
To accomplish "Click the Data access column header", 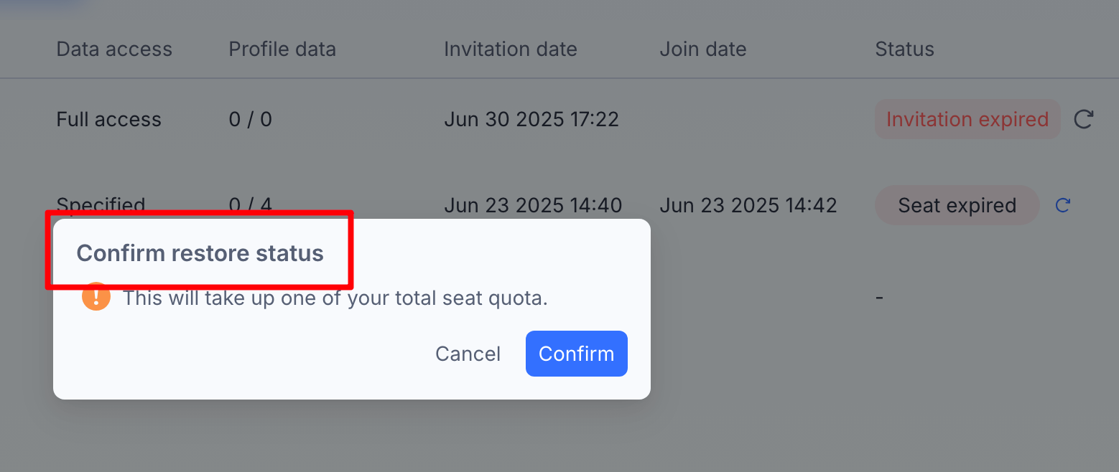I will (114, 49).
